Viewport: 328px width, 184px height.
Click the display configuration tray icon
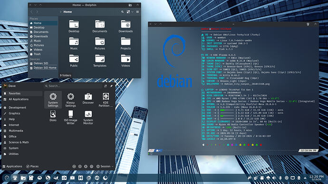[293, 178]
